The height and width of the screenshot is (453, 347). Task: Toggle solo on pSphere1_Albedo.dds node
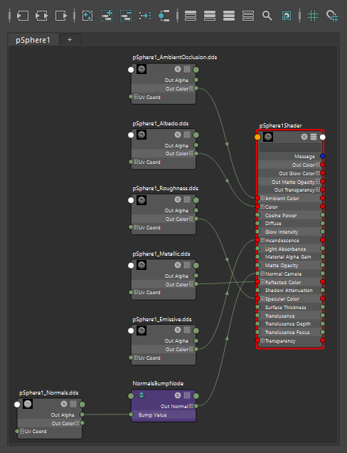click(178, 135)
